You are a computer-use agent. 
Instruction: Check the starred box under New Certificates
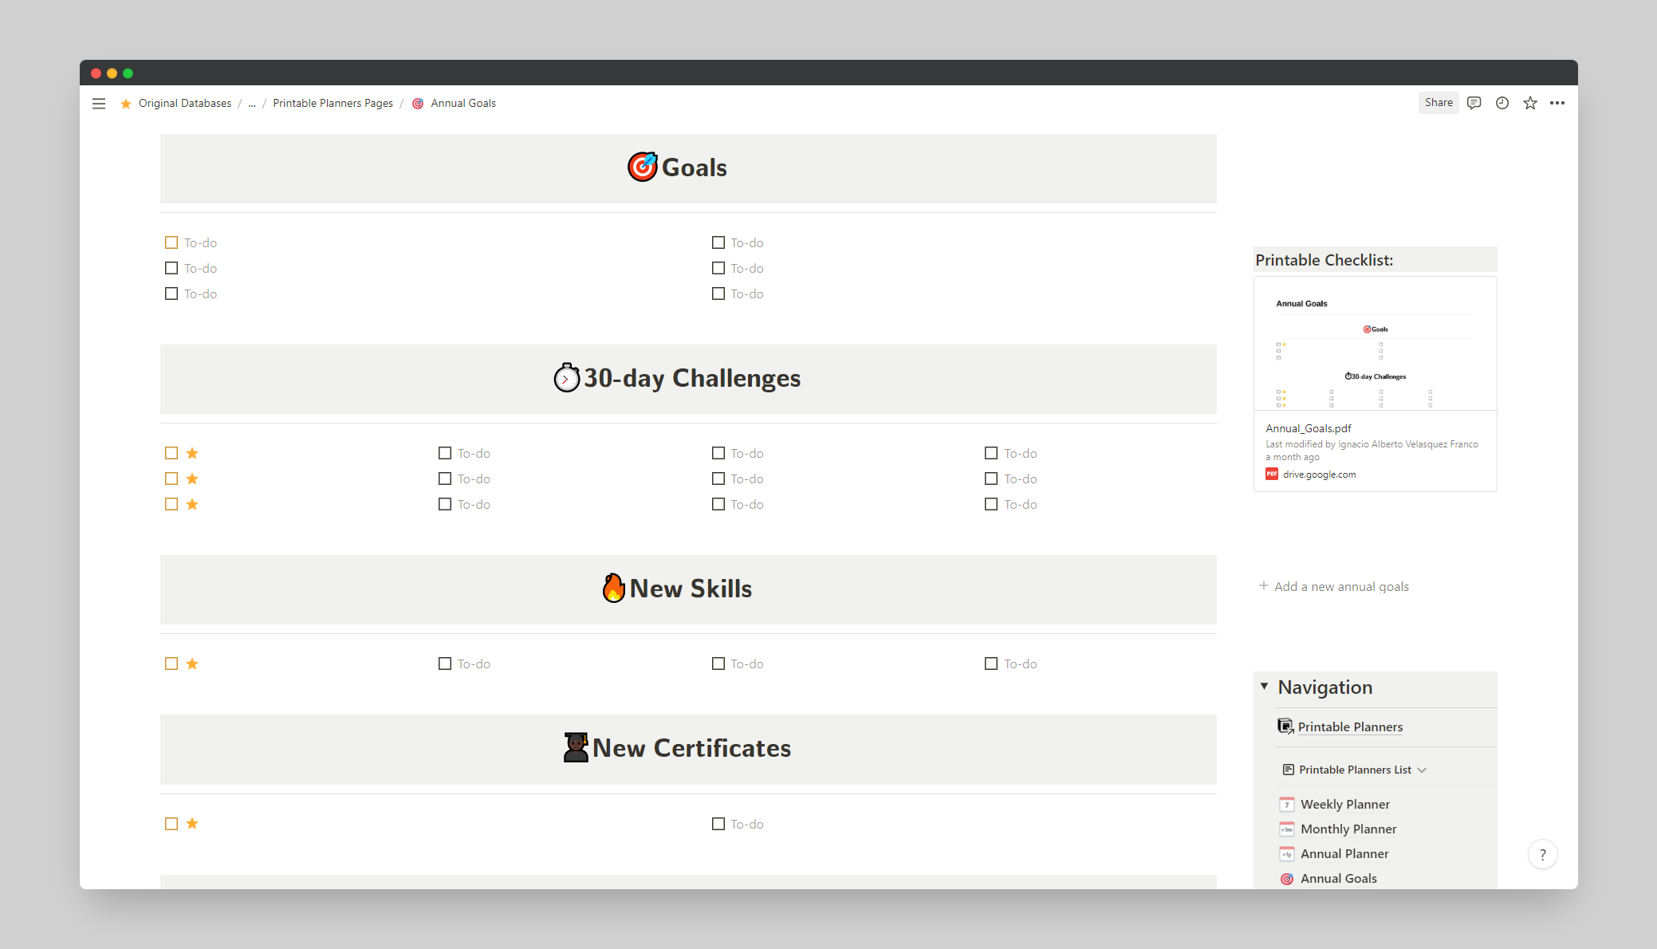(171, 824)
